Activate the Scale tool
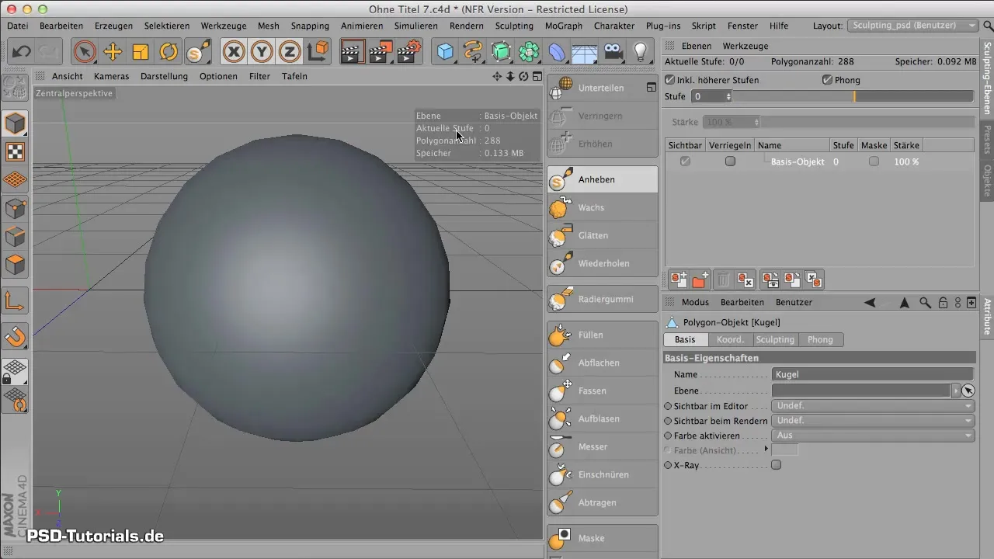Image resolution: width=994 pixels, height=559 pixels. coord(141,52)
